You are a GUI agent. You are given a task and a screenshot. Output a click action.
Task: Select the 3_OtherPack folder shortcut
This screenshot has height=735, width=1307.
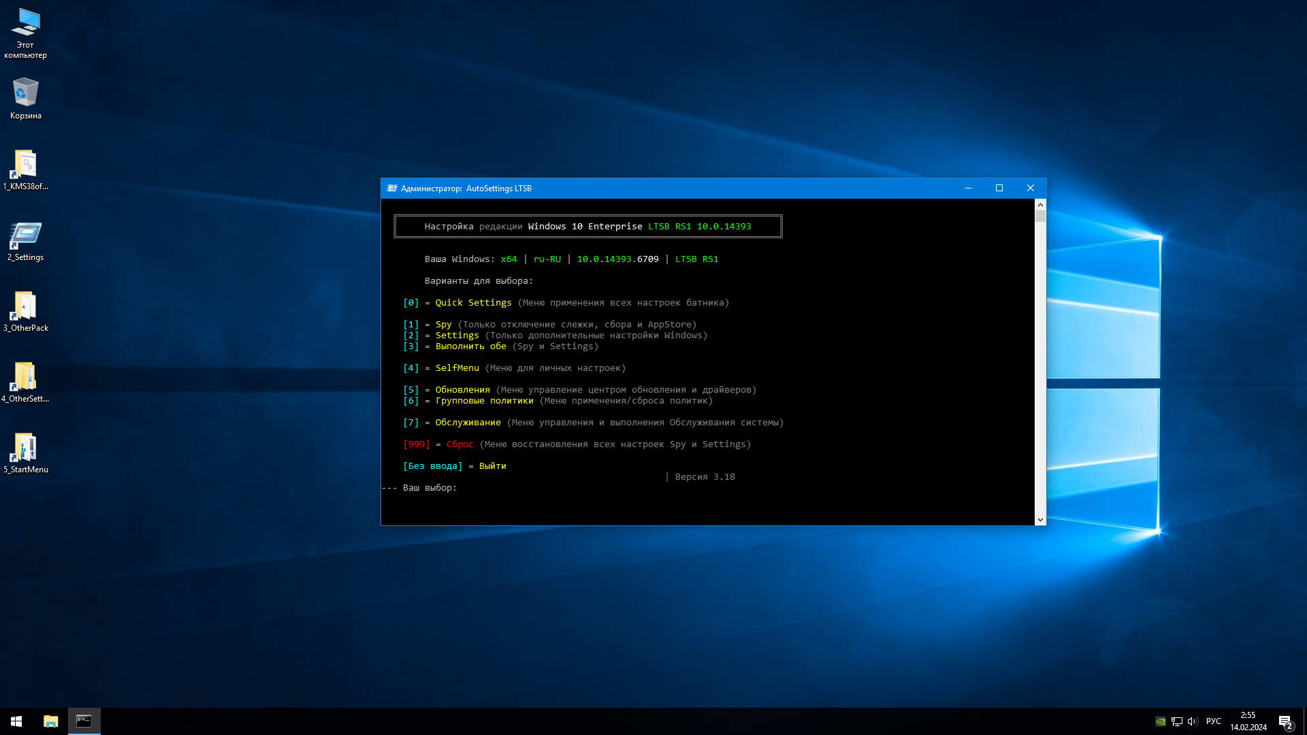point(25,310)
